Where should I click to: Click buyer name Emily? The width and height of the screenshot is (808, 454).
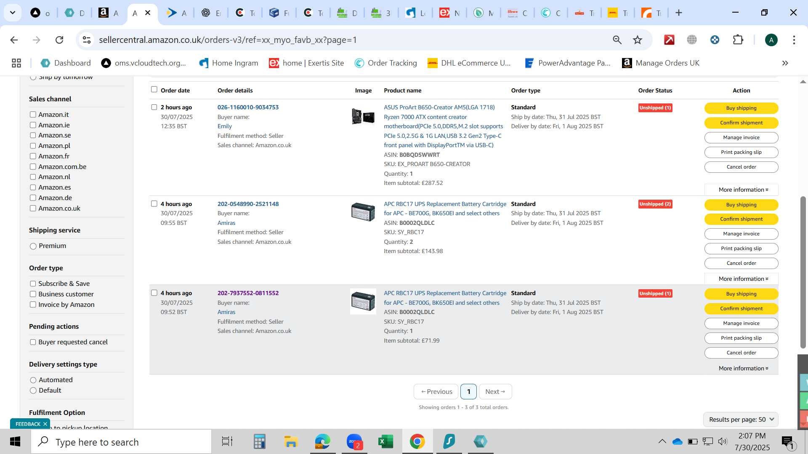click(224, 126)
